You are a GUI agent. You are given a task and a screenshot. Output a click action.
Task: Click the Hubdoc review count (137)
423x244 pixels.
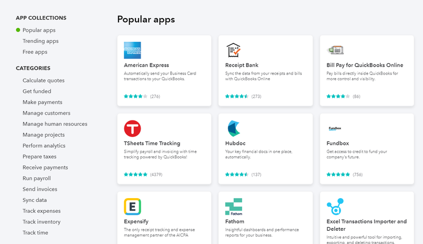click(x=256, y=174)
